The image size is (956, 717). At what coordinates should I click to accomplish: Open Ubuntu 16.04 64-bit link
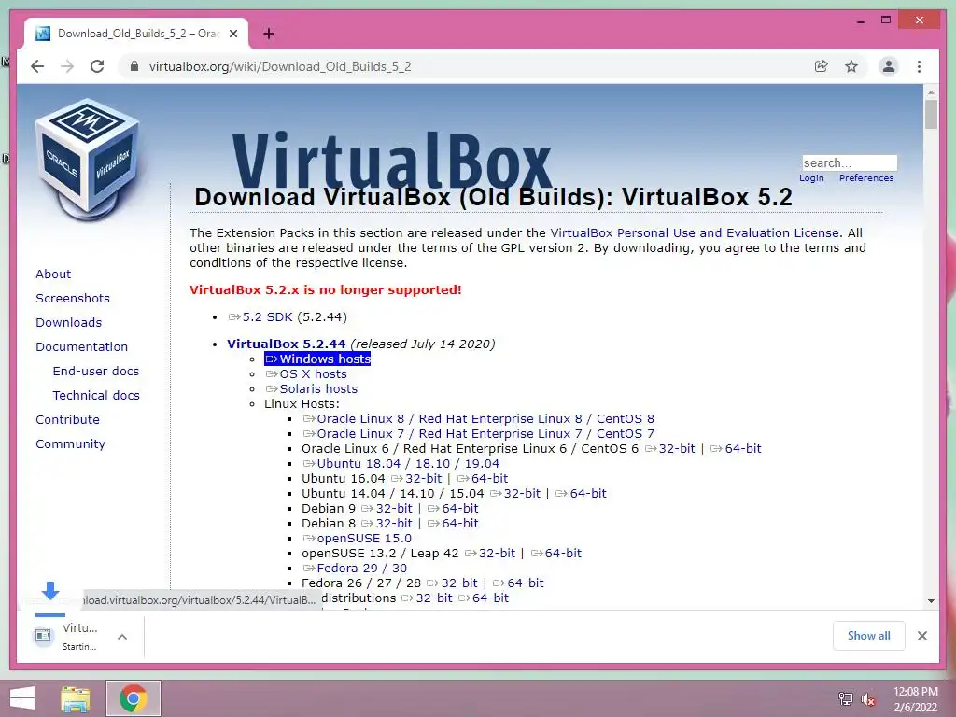(x=483, y=478)
